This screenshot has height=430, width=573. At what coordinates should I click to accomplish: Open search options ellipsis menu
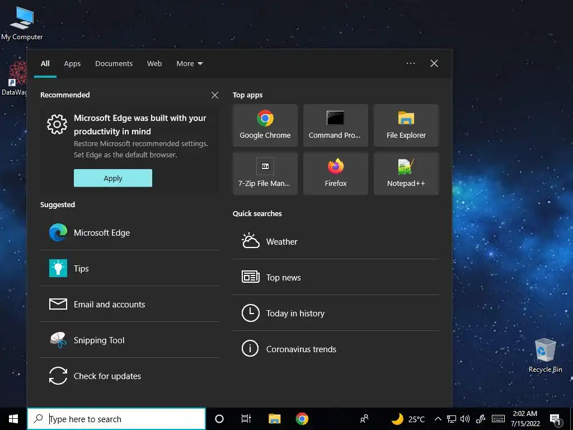click(411, 64)
